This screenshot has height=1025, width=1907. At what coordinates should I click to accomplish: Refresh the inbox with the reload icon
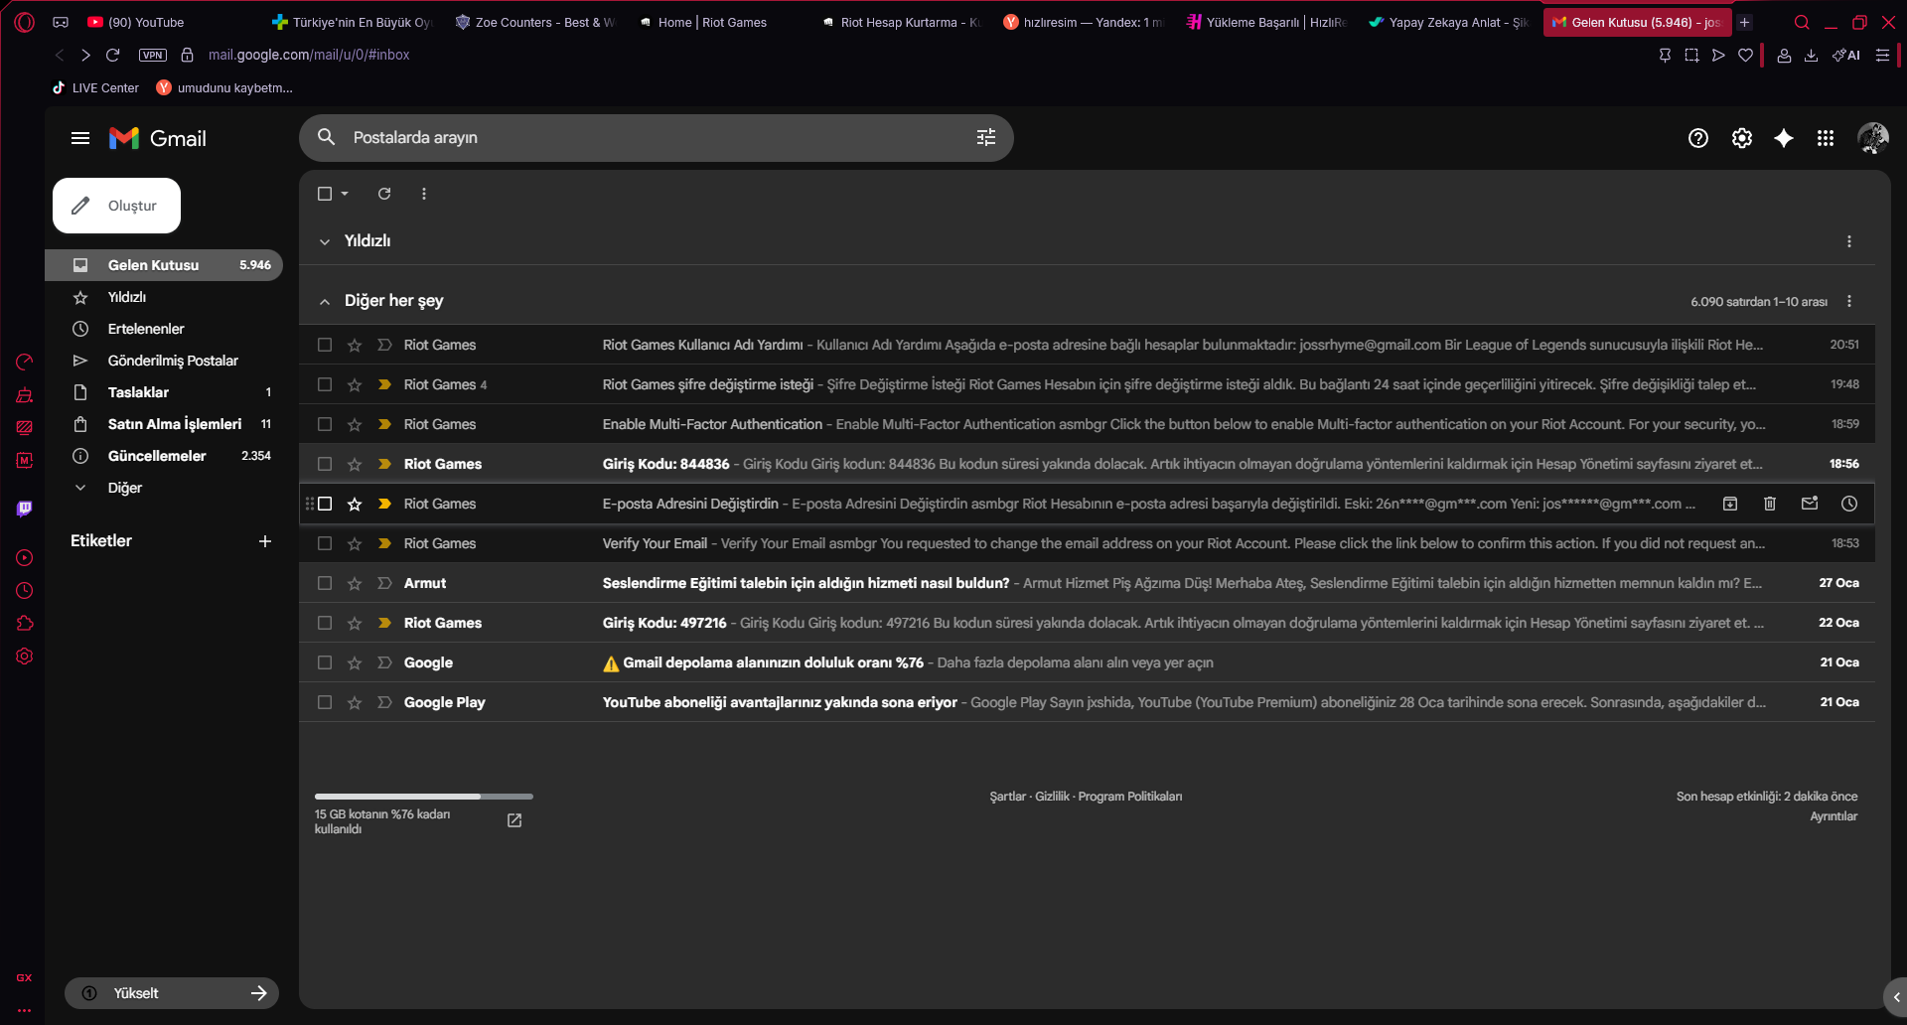(x=384, y=194)
